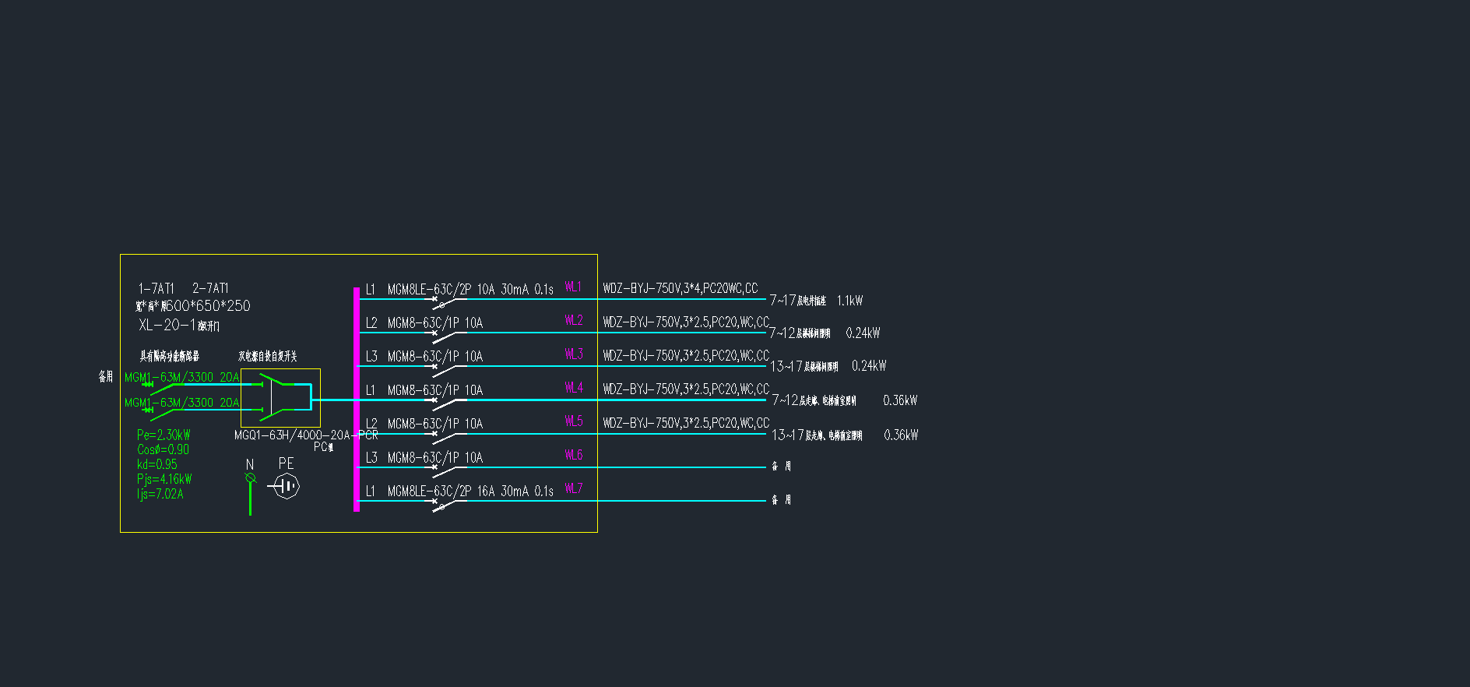Select text 'MGM8LE-63C/2P 16A 30mA 0.1s'
1470x687 pixels.
click(470, 491)
